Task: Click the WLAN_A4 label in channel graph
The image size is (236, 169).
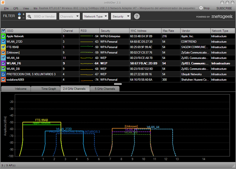Action: tap(153, 127)
